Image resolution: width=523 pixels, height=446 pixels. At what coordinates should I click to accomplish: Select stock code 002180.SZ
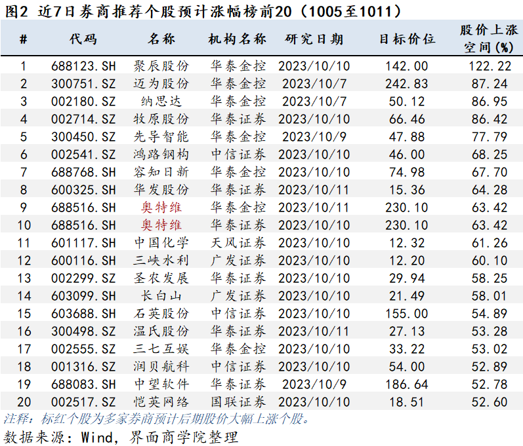(83, 101)
